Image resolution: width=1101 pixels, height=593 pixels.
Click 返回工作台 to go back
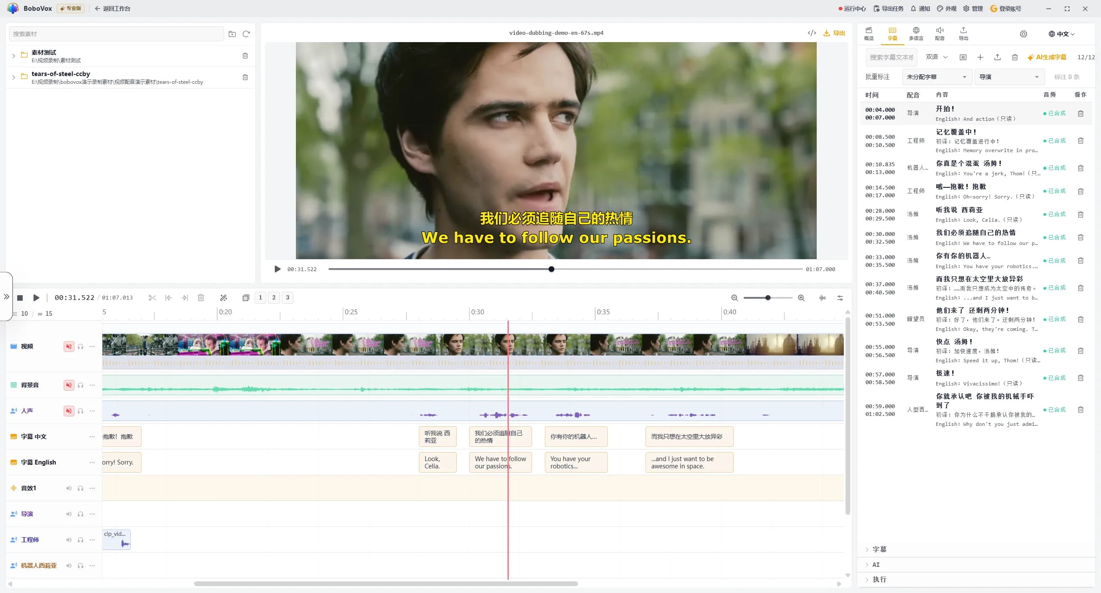click(x=113, y=9)
